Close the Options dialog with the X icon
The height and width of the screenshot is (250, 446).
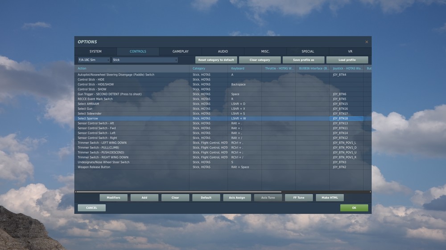(367, 42)
